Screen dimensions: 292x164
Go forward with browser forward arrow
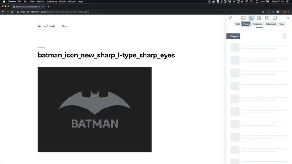[8, 12]
